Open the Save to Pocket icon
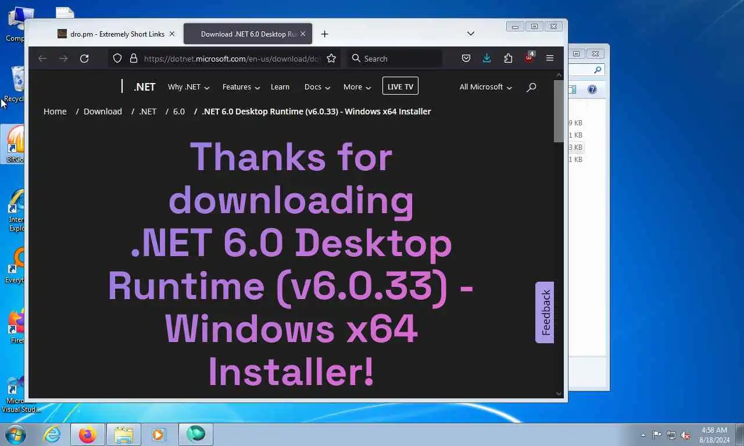Viewport: 744px width, 446px height. 466,58
